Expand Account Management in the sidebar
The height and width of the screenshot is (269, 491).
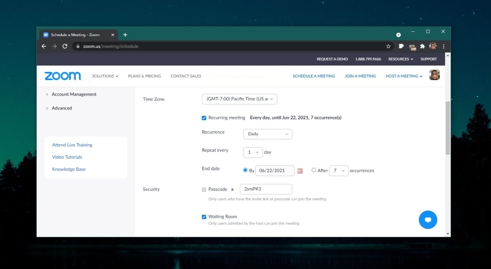[x=74, y=94]
